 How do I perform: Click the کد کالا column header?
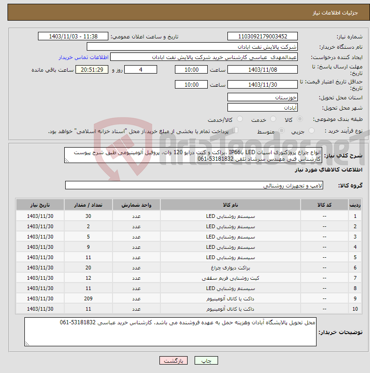coord(325,205)
